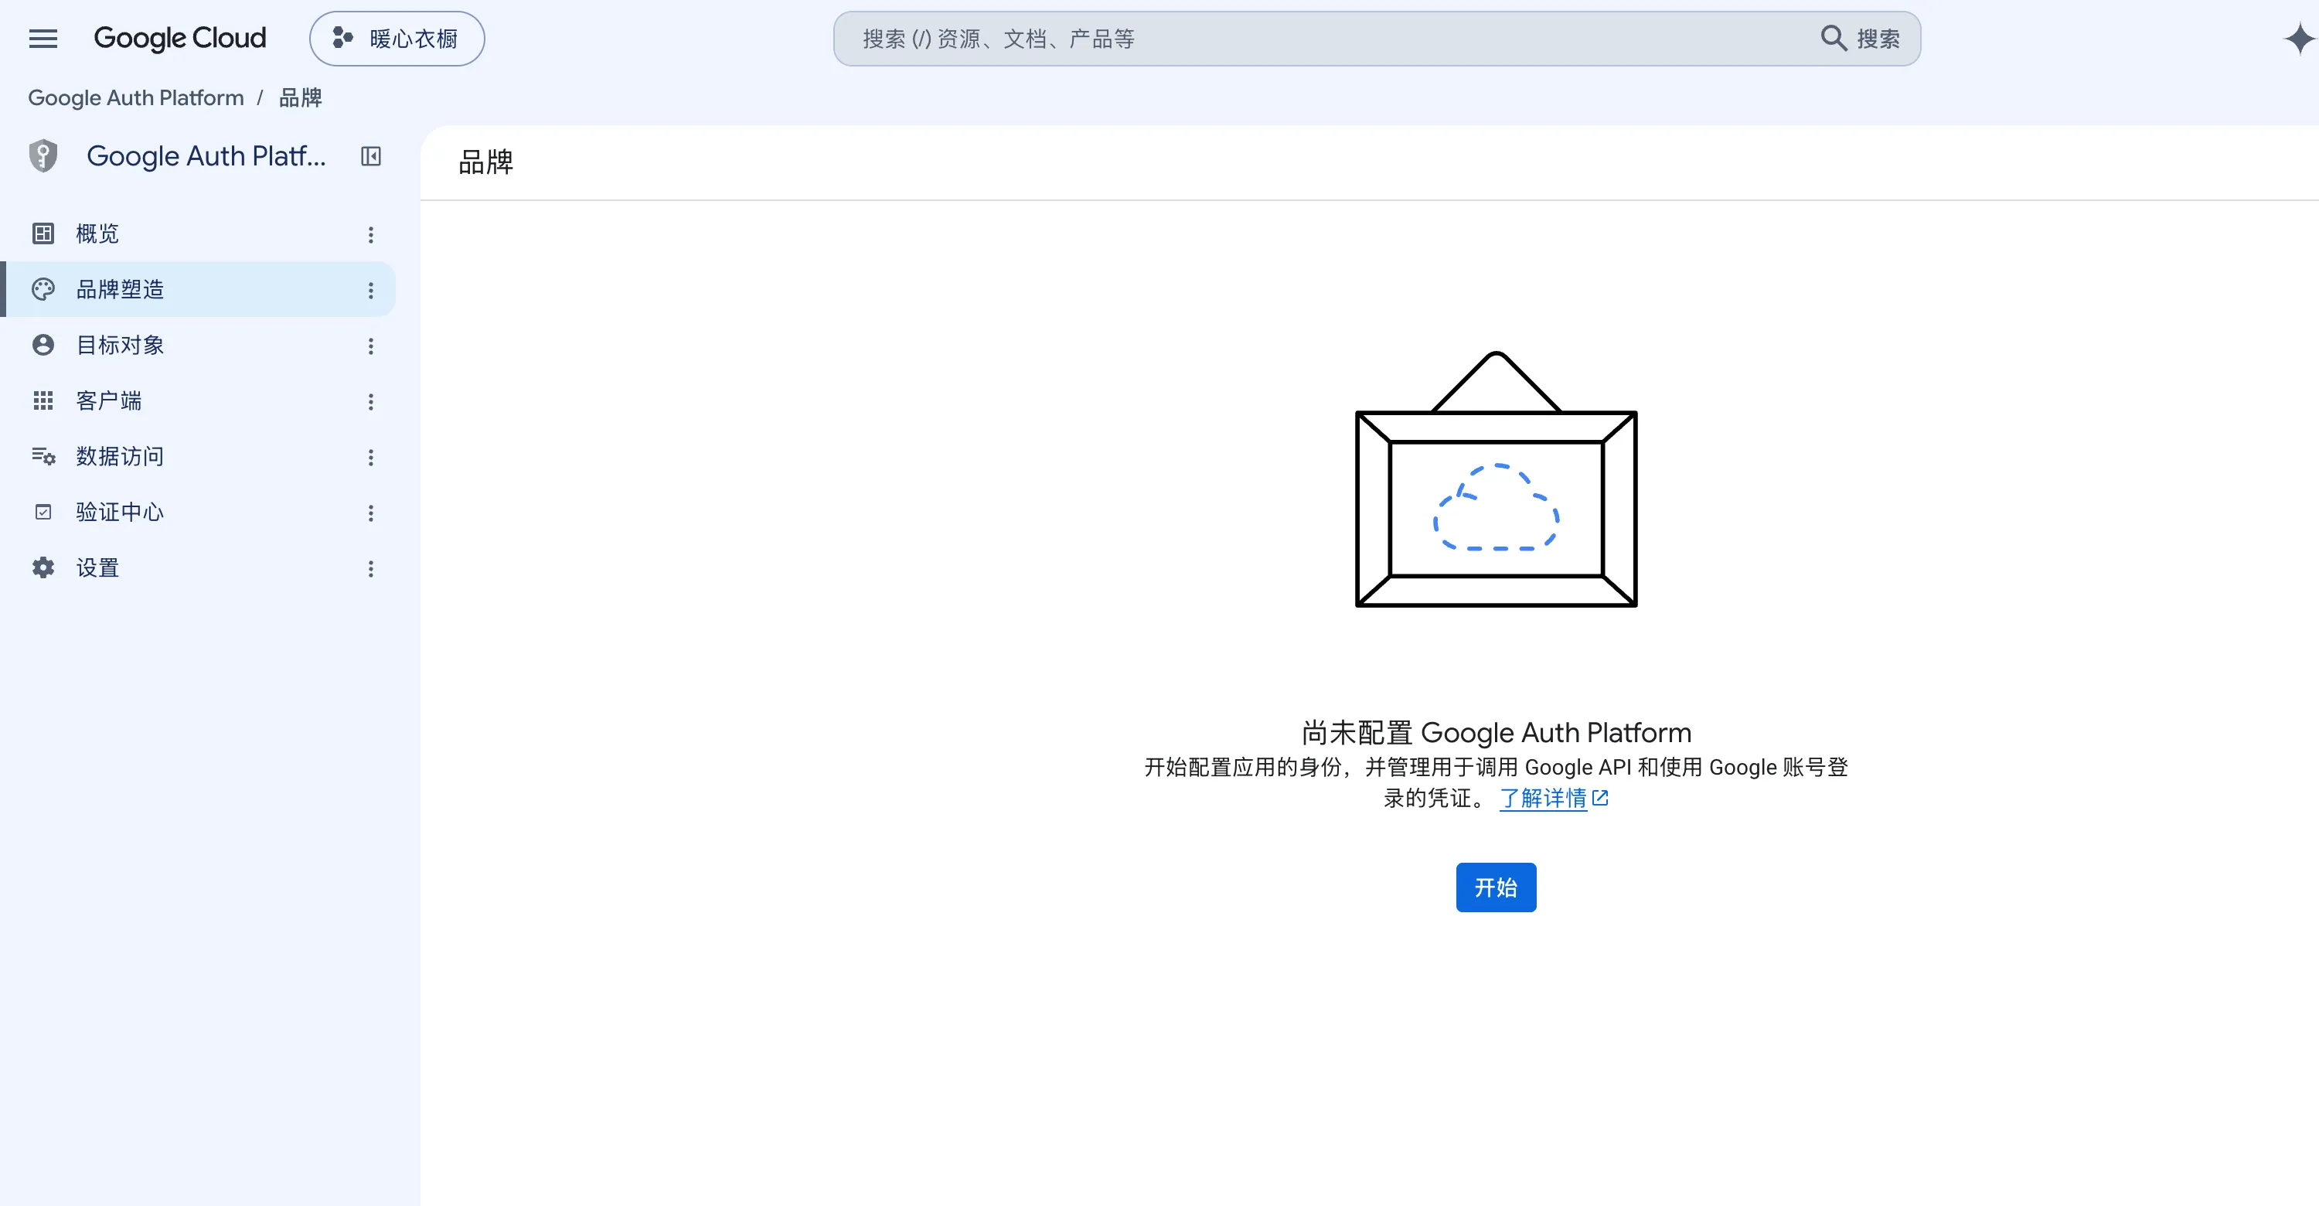Select 品牌塑造 in the sidebar
The image size is (2319, 1206).
pyautogui.click(x=197, y=290)
